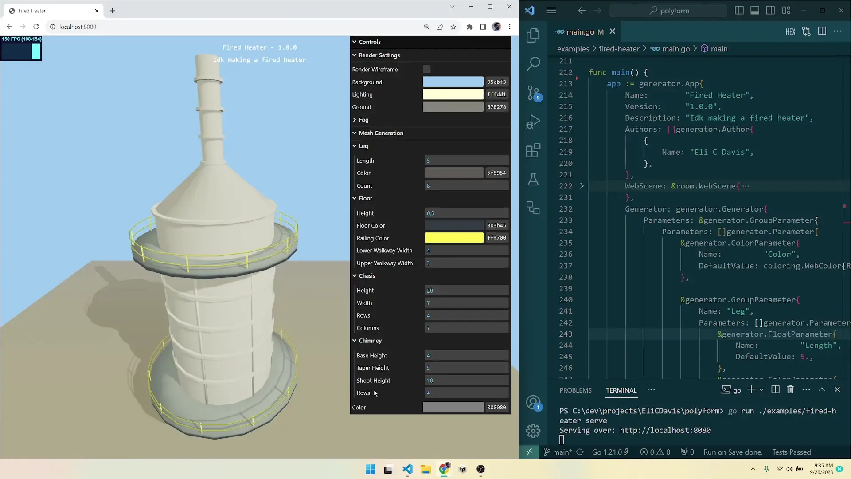Open a new Chrome tab
Viewport: 851px width, 479px height.
coord(113,11)
